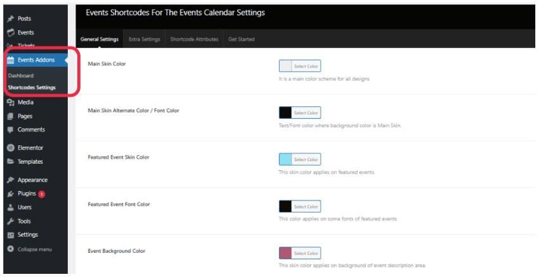Click Select Color for Main Skin Alternate Color
This screenshot has height=277, width=541.
pyautogui.click(x=306, y=113)
